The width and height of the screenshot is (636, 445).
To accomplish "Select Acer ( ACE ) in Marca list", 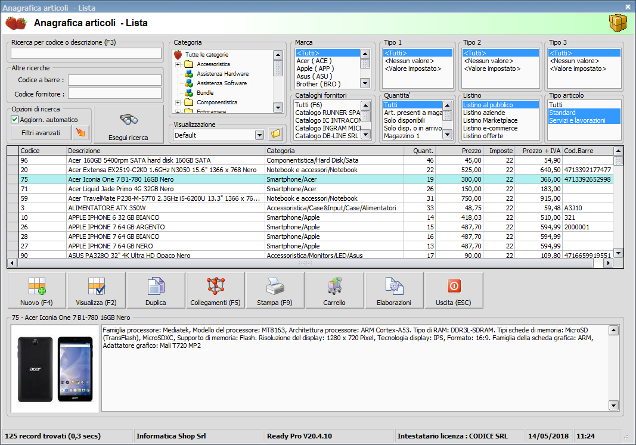I will coord(314,61).
